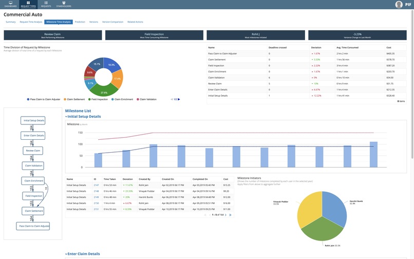Screen dimensions: 414x259
Task: Select Enter Claim Details flow node
Action: click(x=33, y=136)
